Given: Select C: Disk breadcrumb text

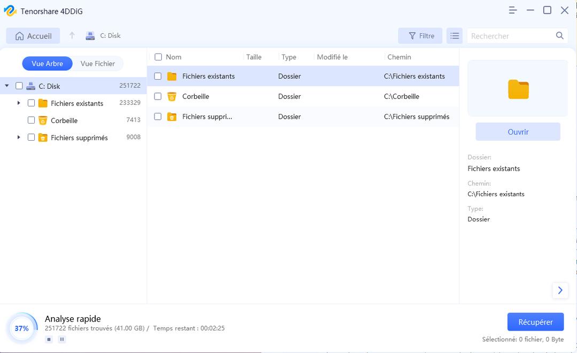Looking at the screenshot, I should pos(111,36).
